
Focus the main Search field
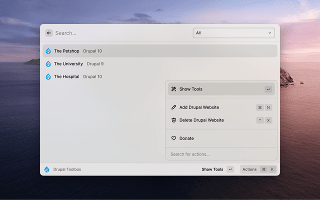coord(120,33)
